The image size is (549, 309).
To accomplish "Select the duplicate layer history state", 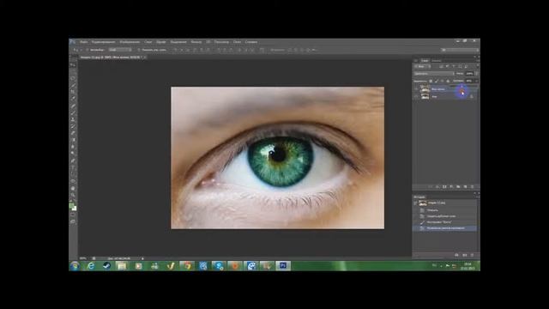I will pos(444,216).
